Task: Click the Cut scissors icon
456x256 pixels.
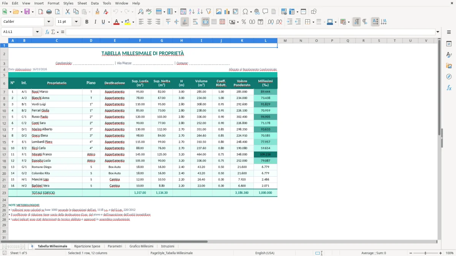Action: pyautogui.click(x=67, y=12)
